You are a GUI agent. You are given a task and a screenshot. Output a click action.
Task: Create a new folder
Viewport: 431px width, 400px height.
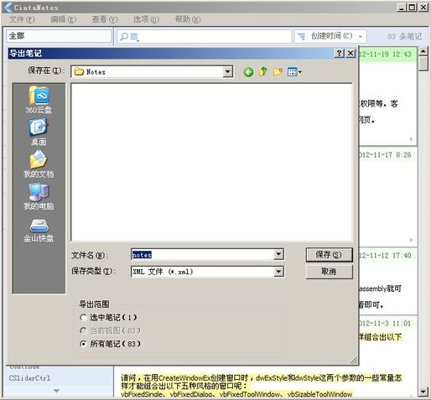[278, 72]
